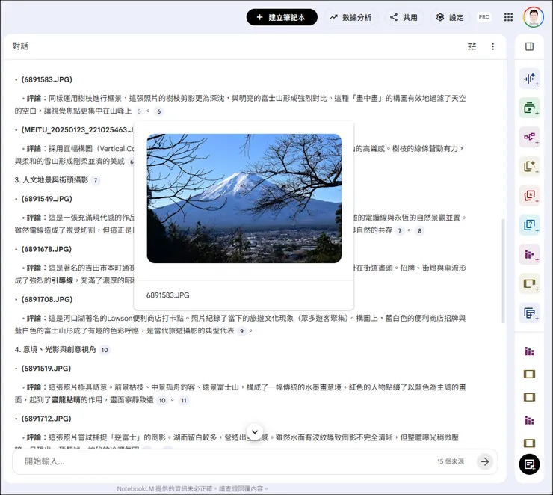Generate an Audio Overview from Studio sidebar
The image size is (553, 495).
[x=529, y=79]
